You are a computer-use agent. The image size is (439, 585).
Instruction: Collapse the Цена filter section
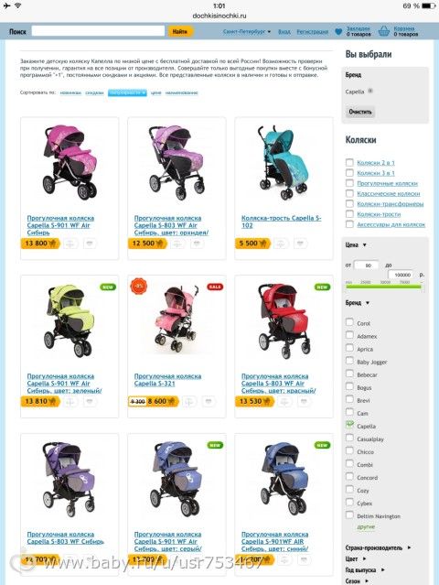click(x=356, y=244)
